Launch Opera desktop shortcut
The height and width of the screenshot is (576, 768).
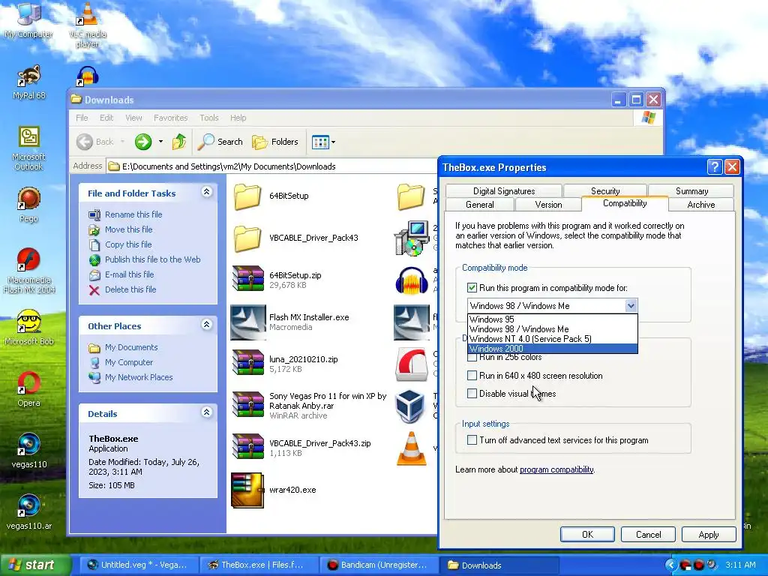(x=29, y=389)
